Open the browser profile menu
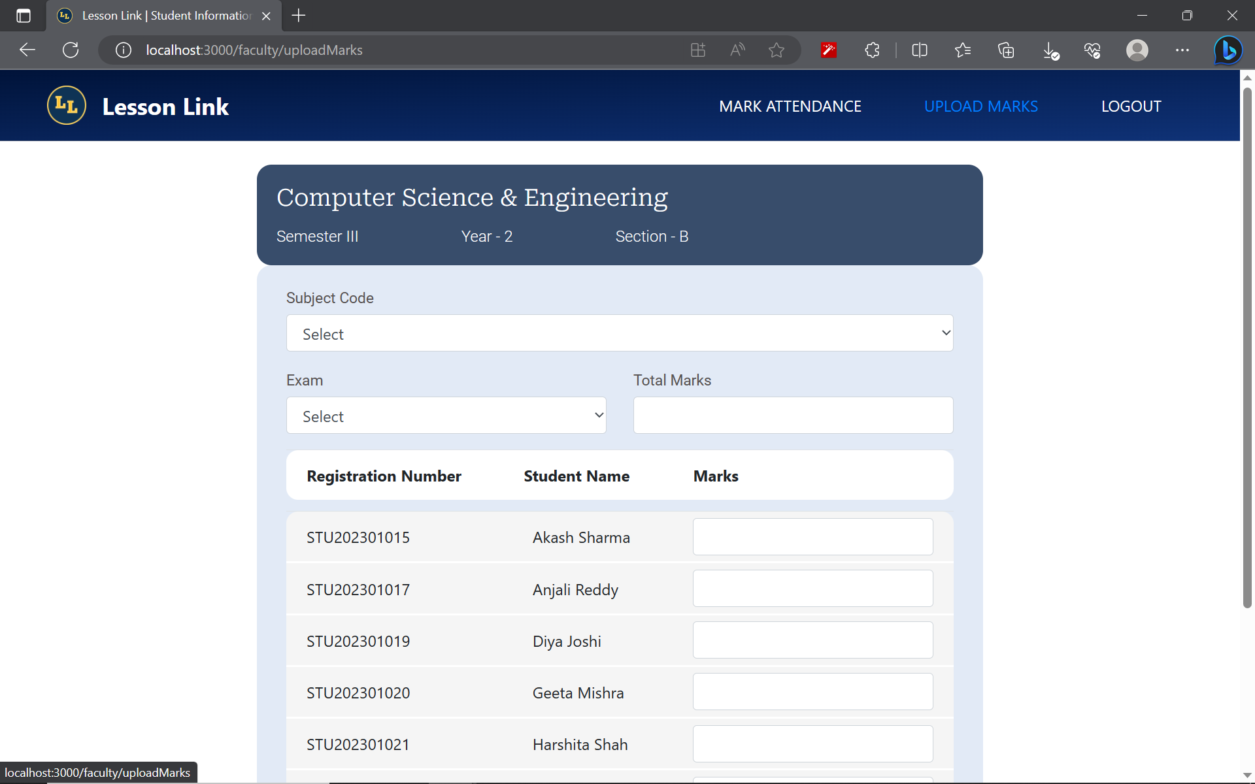 click(1137, 50)
